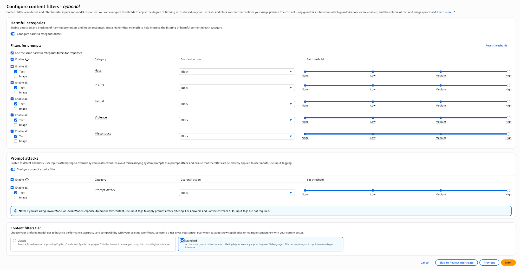The image size is (520, 270).
Task: Open the Prompt Attack guardrail action dropdown
Action: (x=237, y=193)
